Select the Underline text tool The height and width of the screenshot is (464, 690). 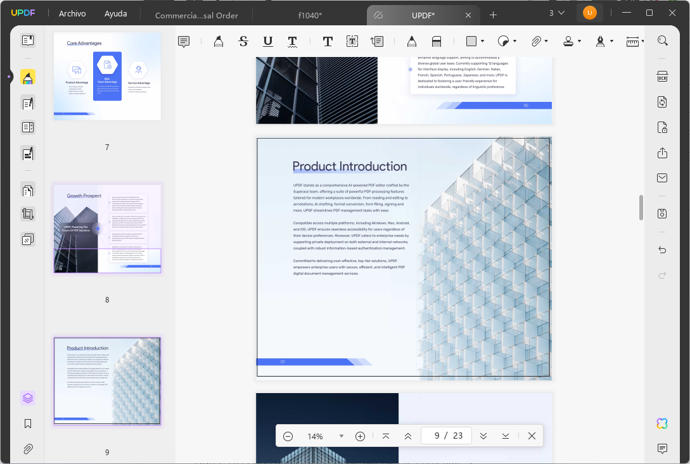pos(267,41)
